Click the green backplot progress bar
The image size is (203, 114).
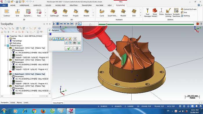click(x=146, y=24)
